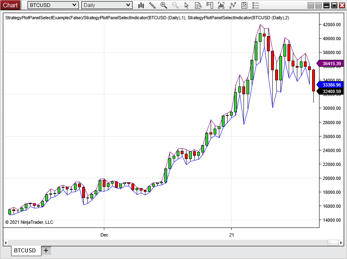Click the 30000.00 price axis label
The width and height of the screenshot is (347, 259).
[332, 108]
